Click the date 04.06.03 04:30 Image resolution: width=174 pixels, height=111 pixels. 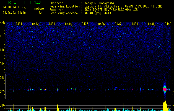[x=14, y=13]
